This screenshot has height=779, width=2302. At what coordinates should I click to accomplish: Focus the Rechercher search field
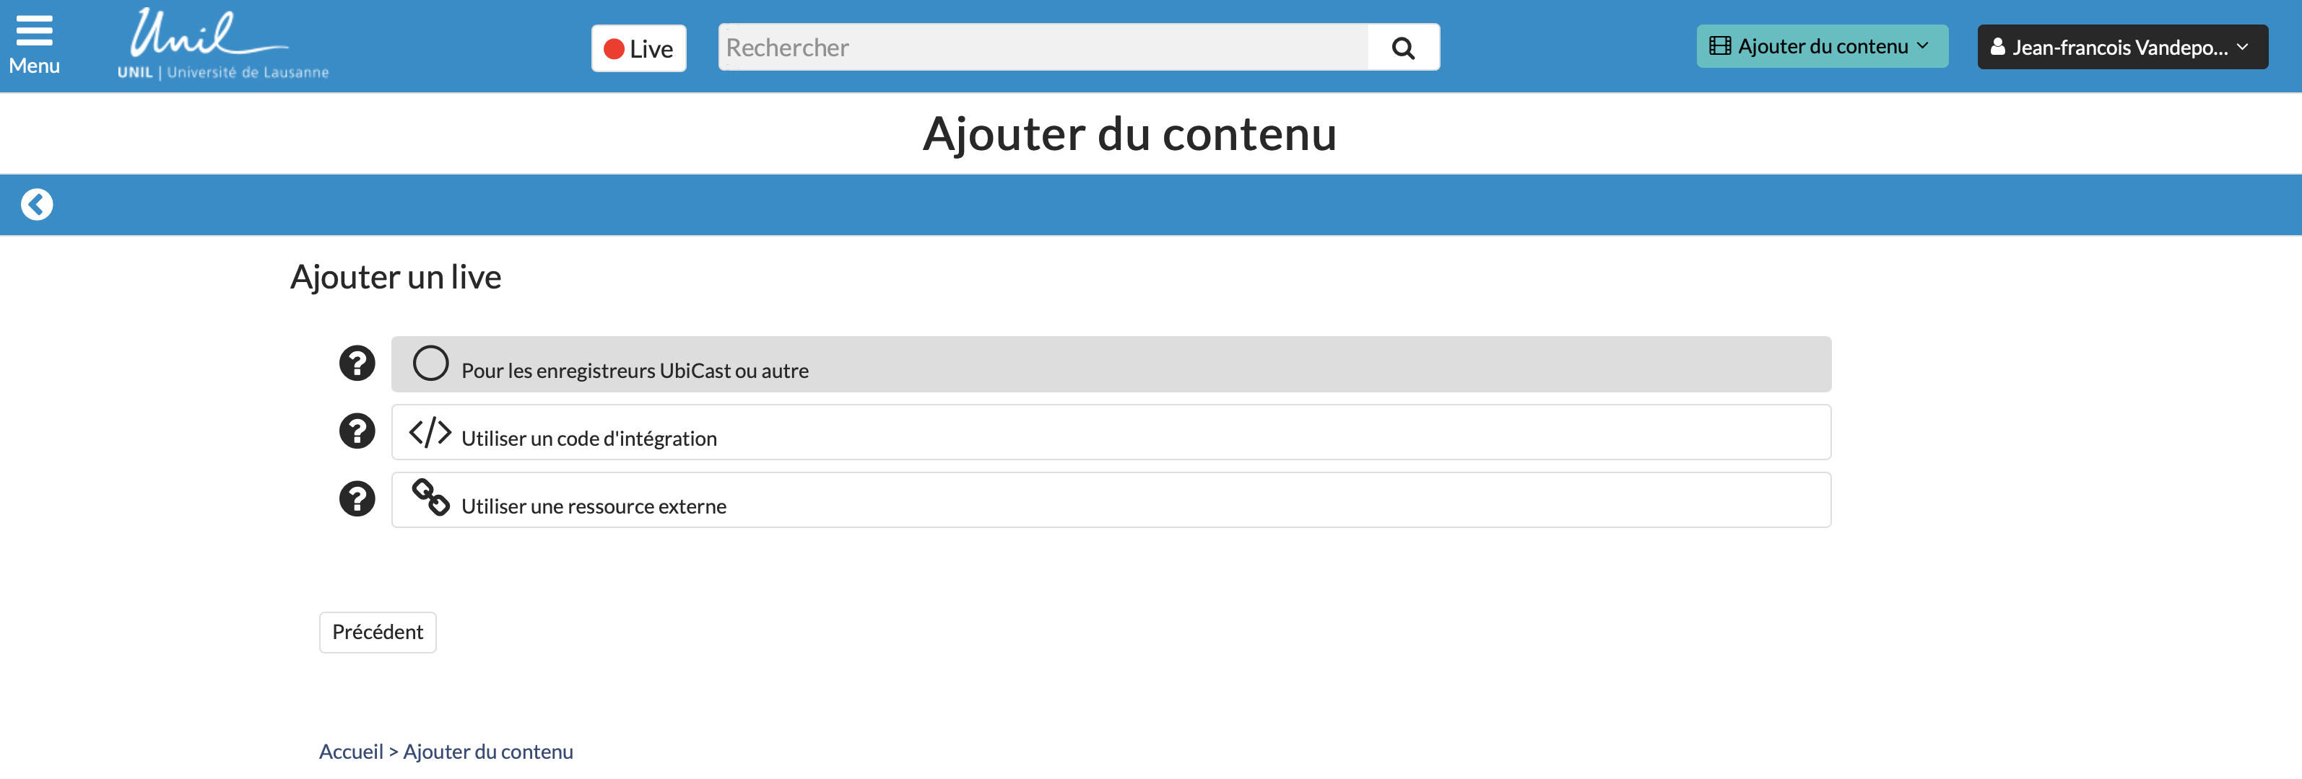click(x=1042, y=48)
